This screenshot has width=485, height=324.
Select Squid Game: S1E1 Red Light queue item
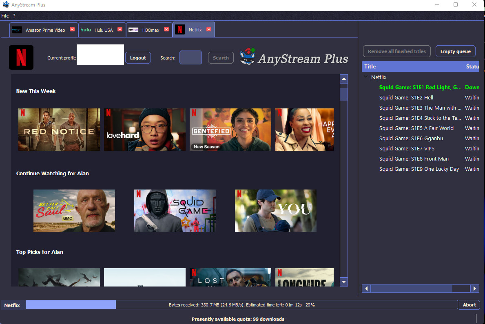[x=421, y=88]
